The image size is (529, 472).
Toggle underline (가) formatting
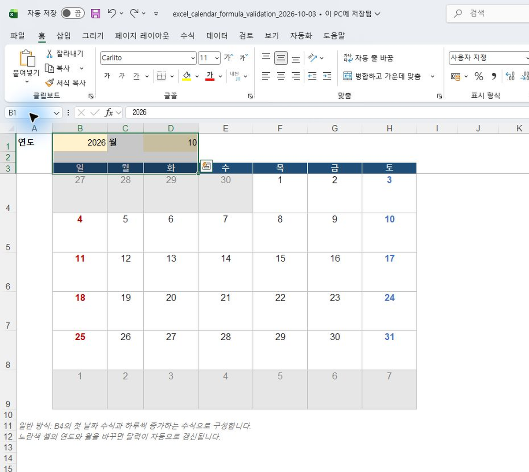(136, 76)
